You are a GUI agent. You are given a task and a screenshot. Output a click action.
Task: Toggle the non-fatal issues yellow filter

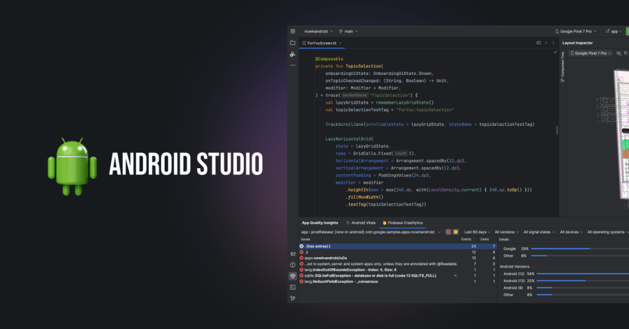pos(456,232)
